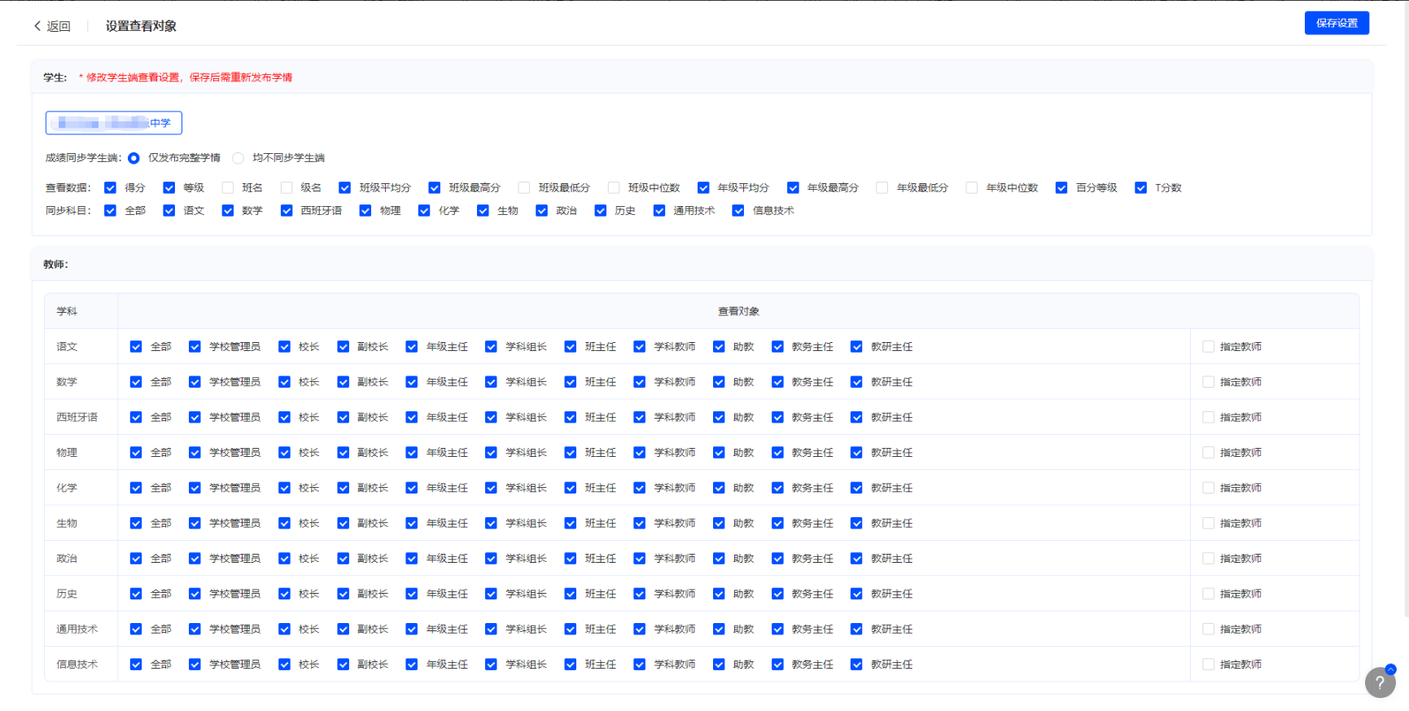This screenshot has width=1409, height=711.
Task: Toggle 班主任 in the 物理 row
Action: pos(571,453)
